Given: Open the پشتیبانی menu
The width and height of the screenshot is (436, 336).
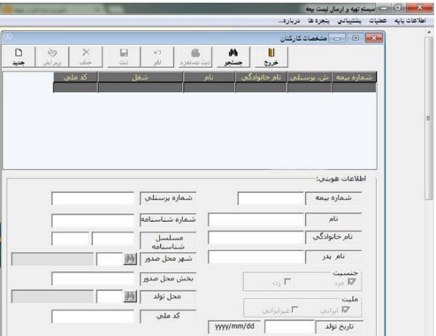Looking at the screenshot, I should click(x=349, y=20).
